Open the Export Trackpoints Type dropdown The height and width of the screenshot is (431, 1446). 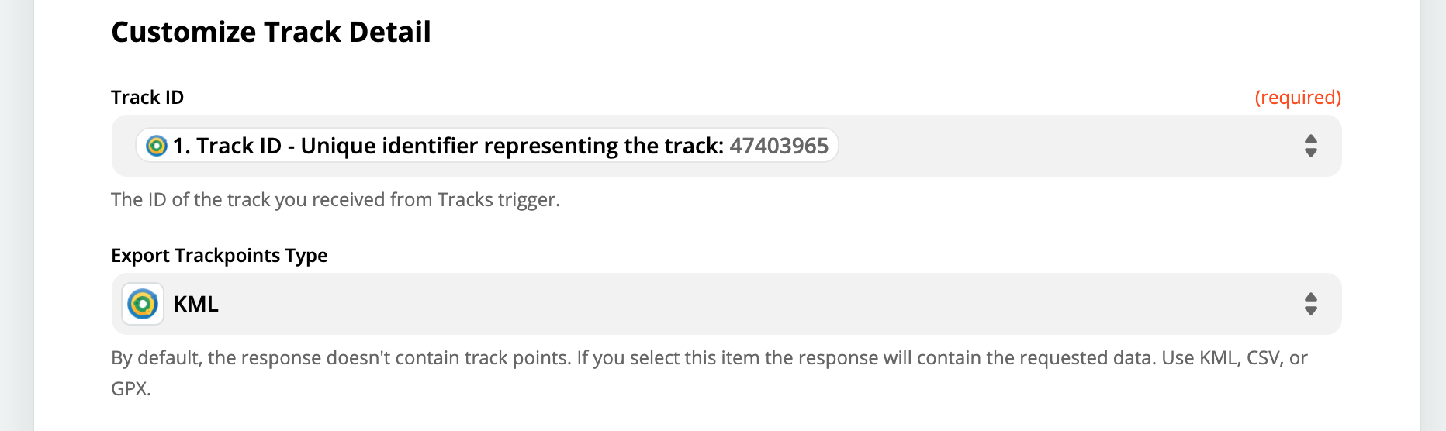[727, 304]
